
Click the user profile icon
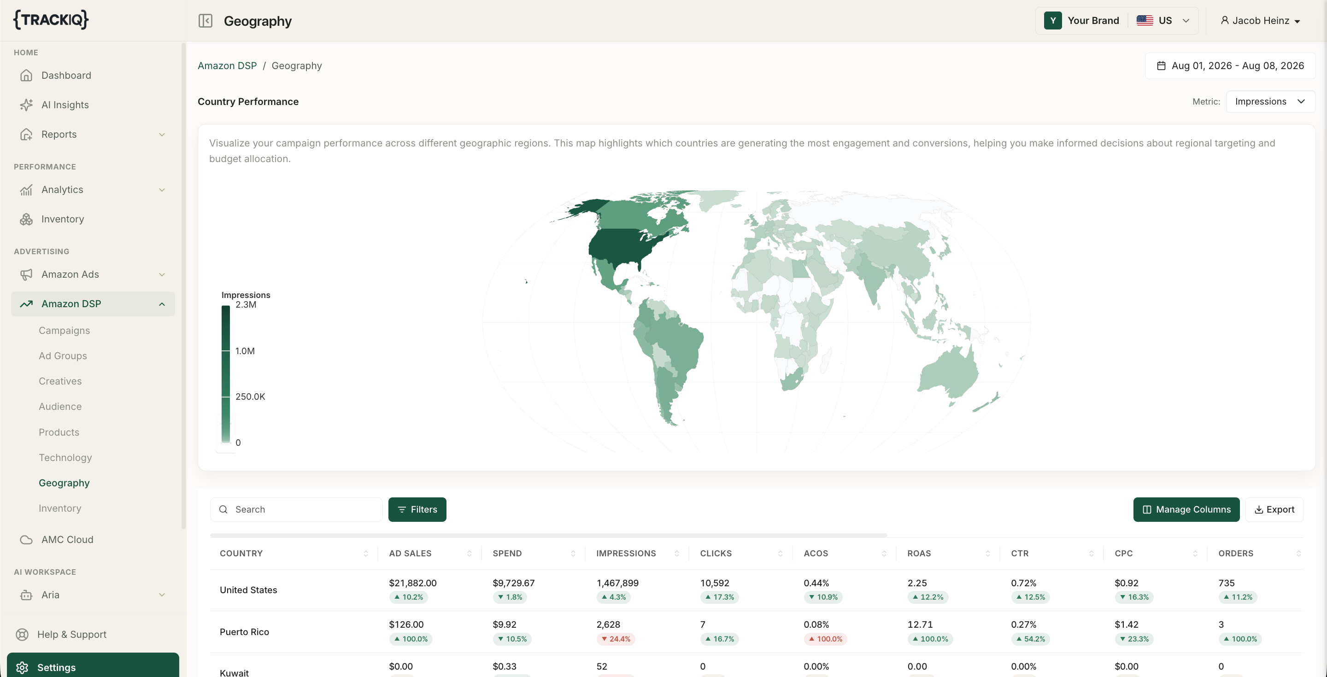pos(1225,20)
